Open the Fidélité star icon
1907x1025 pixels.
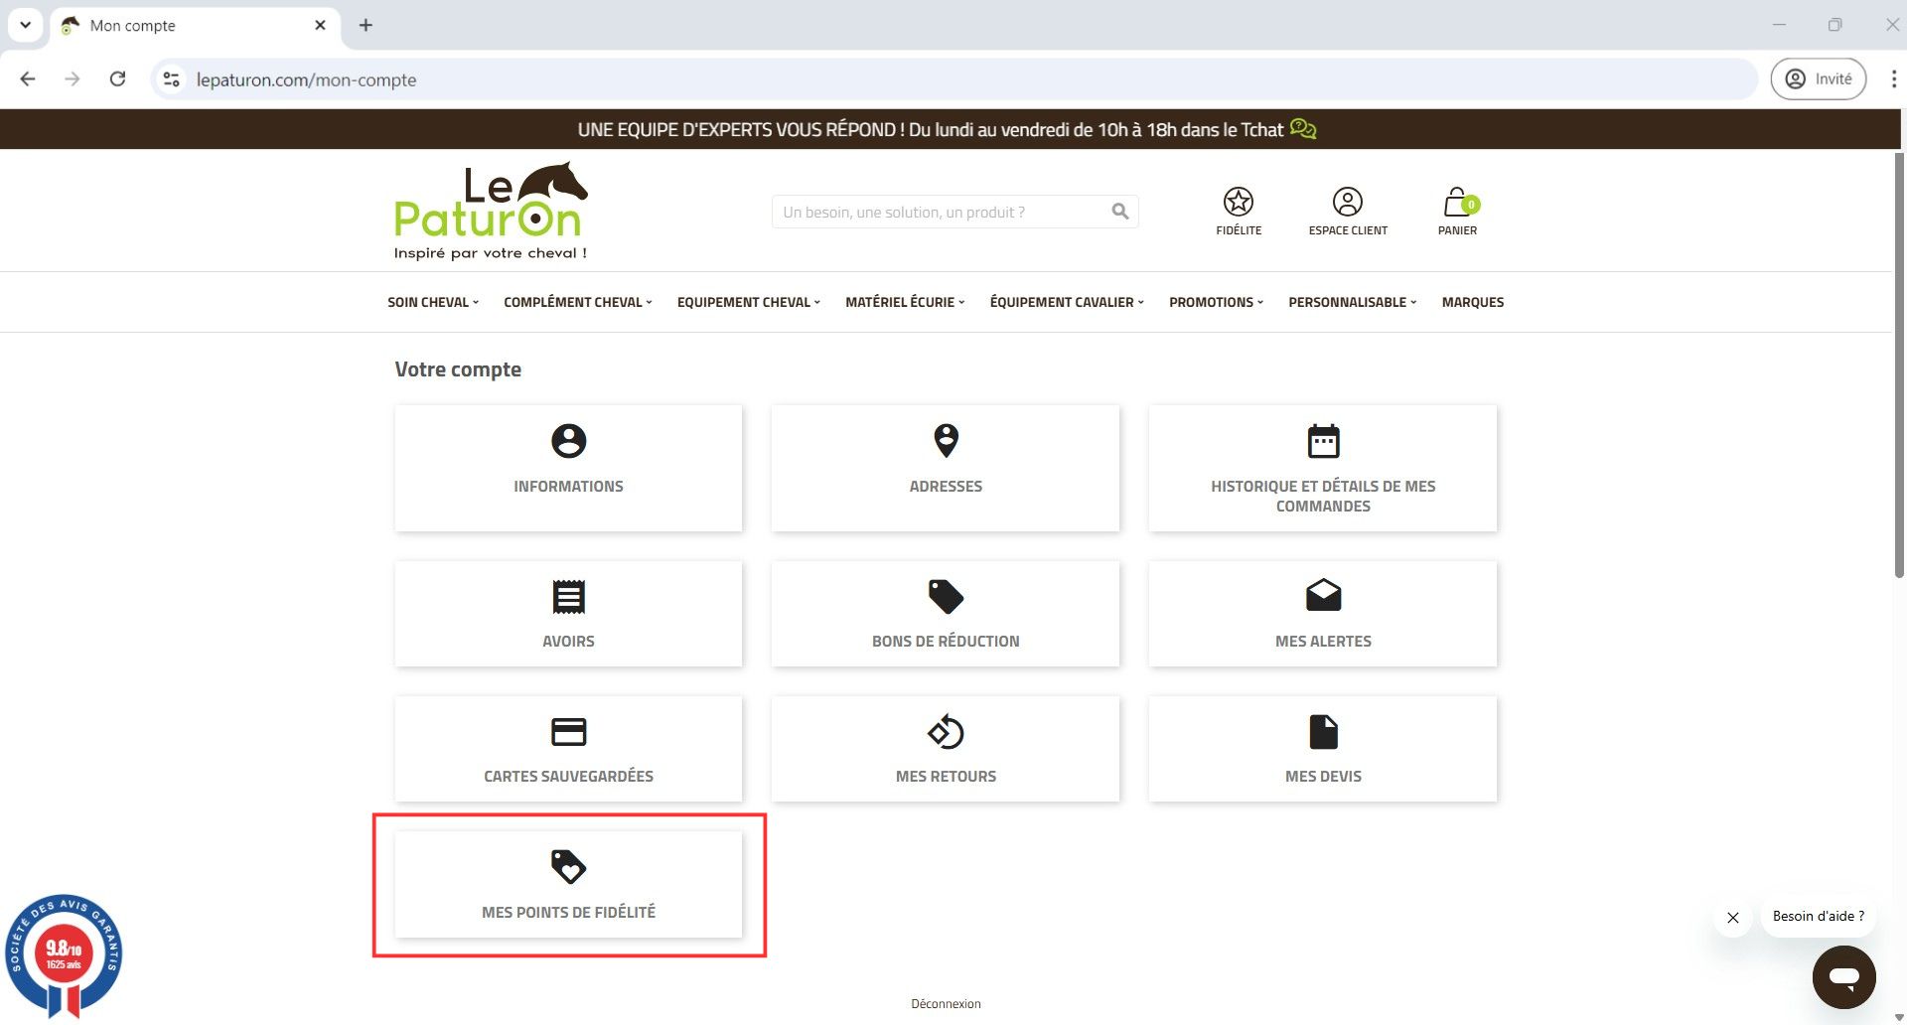coord(1238,203)
